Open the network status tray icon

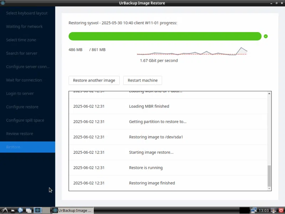tap(254, 210)
